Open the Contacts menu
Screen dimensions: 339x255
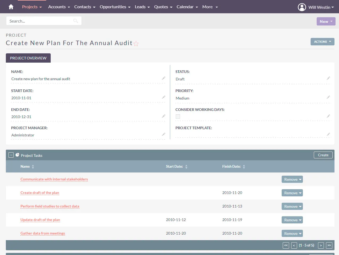point(85,7)
